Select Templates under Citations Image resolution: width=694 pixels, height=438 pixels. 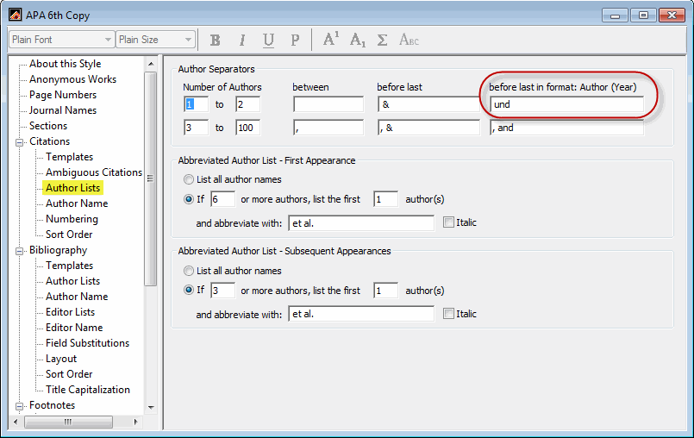pos(70,157)
